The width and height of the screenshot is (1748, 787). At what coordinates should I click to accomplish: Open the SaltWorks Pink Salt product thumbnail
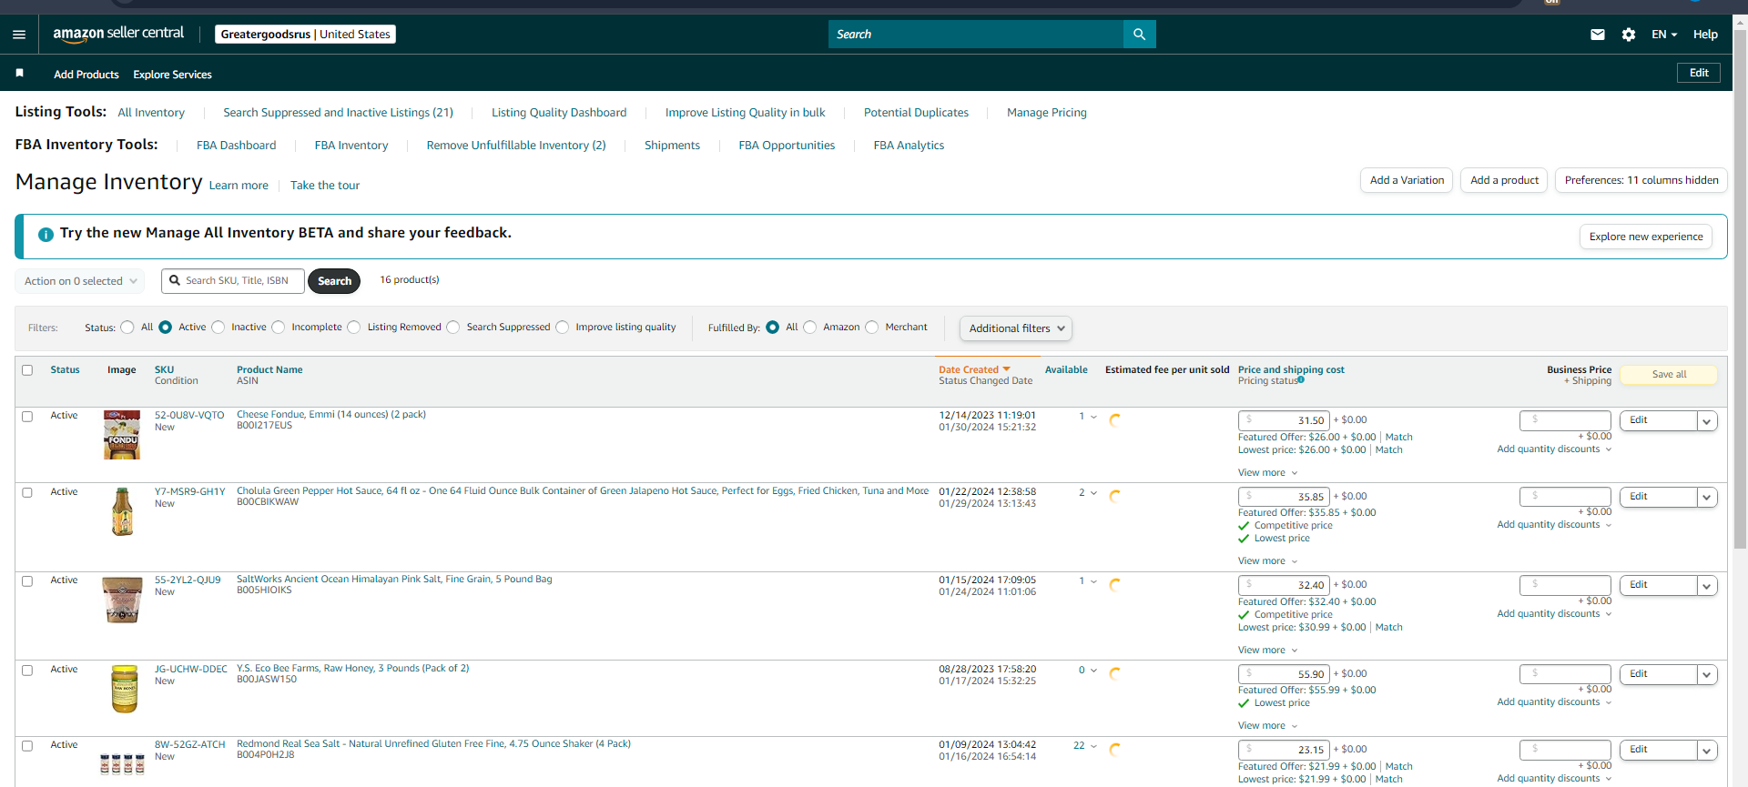coord(122,600)
